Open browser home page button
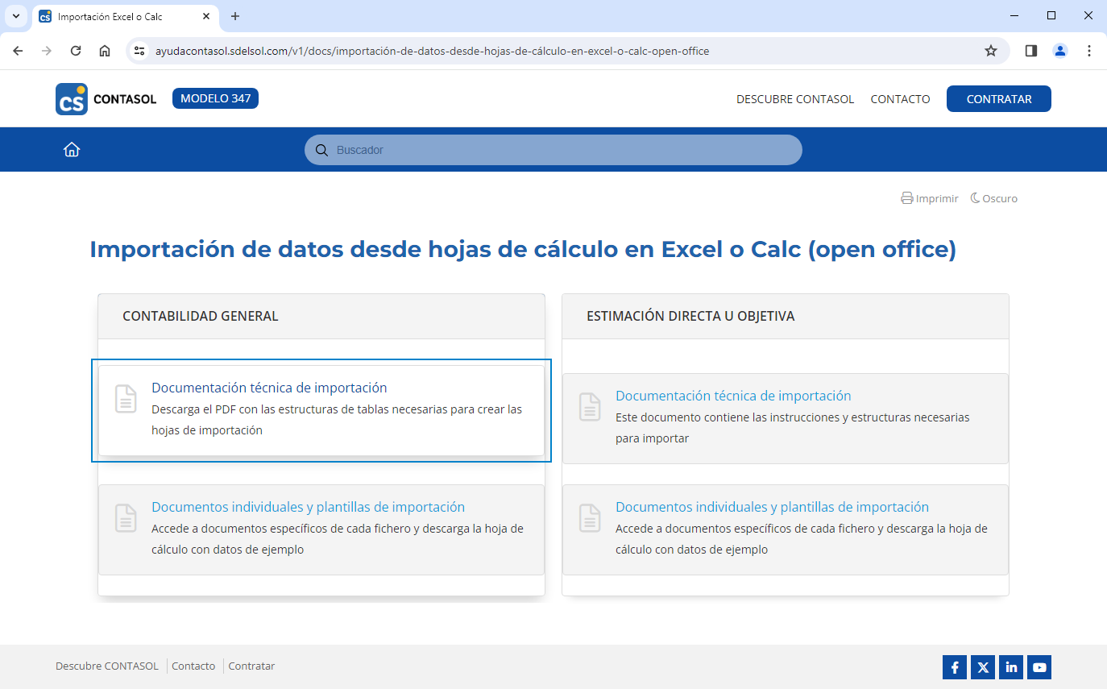The height and width of the screenshot is (689, 1107). click(x=105, y=51)
